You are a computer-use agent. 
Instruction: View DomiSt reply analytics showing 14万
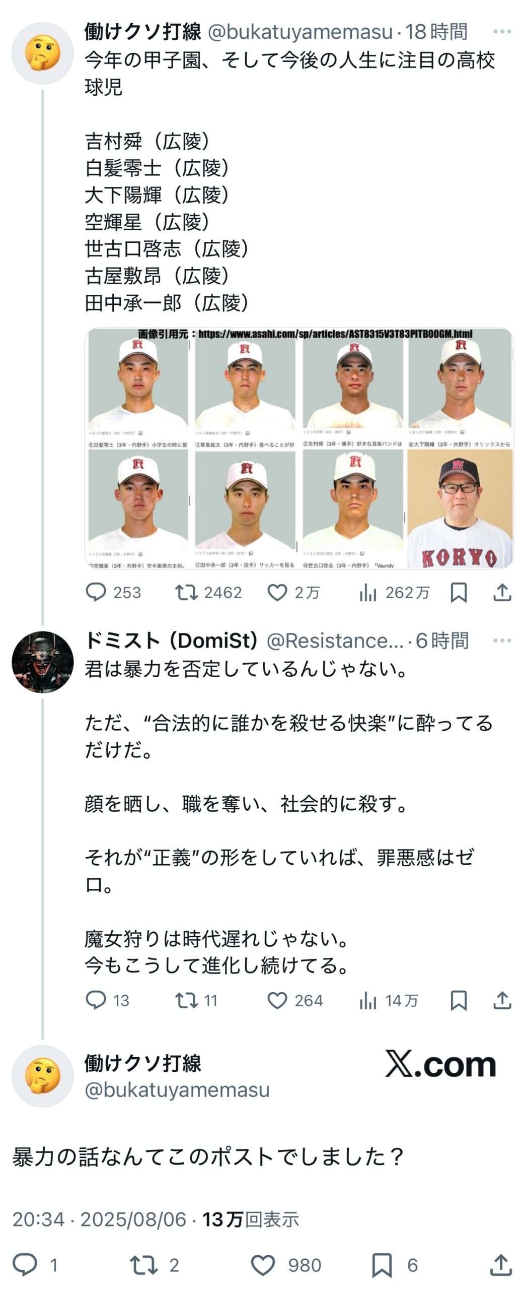point(368,1000)
